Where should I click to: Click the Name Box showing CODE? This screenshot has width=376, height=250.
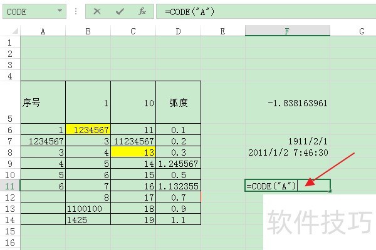34,11
